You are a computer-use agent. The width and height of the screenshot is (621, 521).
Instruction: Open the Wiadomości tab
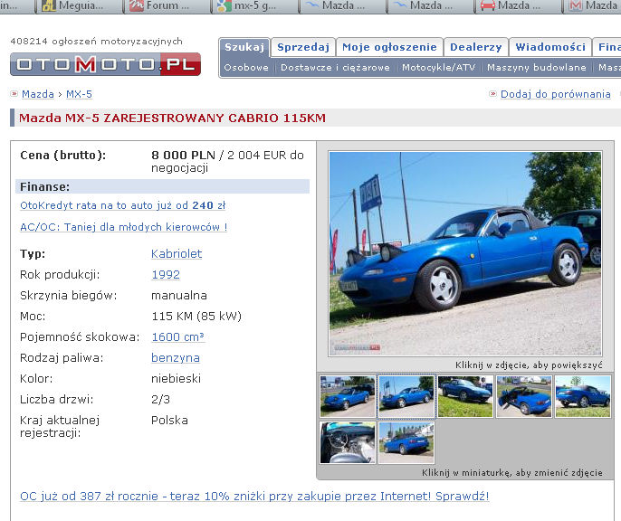pyautogui.click(x=550, y=47)
